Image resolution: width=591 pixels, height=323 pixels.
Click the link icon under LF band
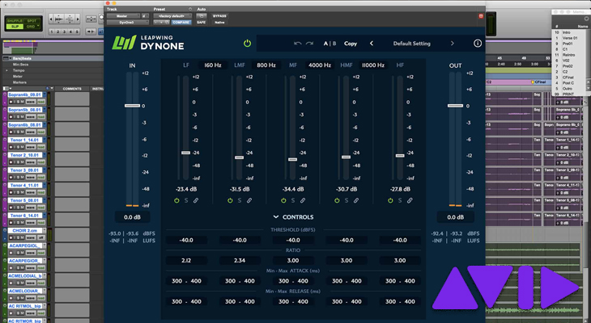pyautogui.click(x=196, y=200)
